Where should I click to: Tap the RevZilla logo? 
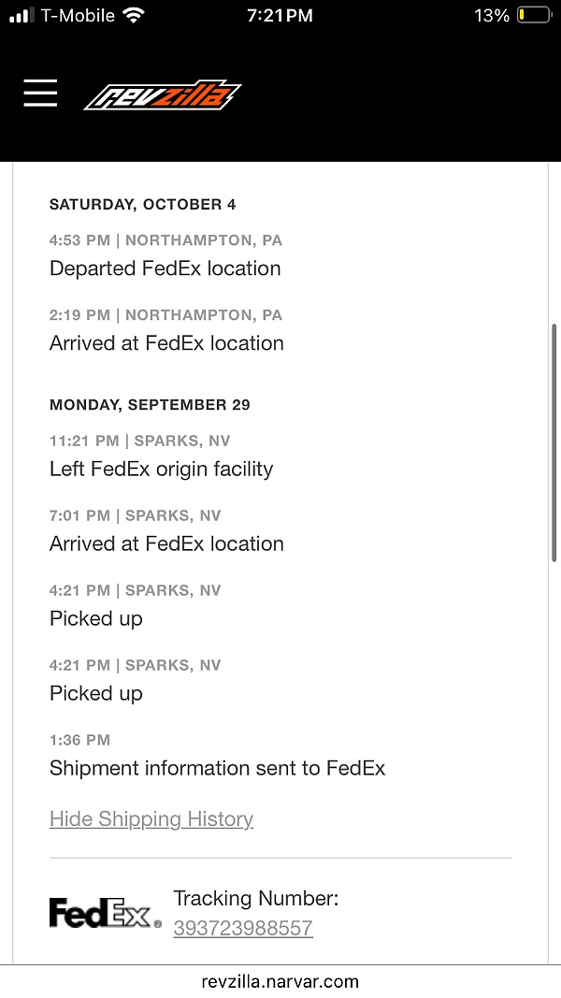[x=162, y=94]
